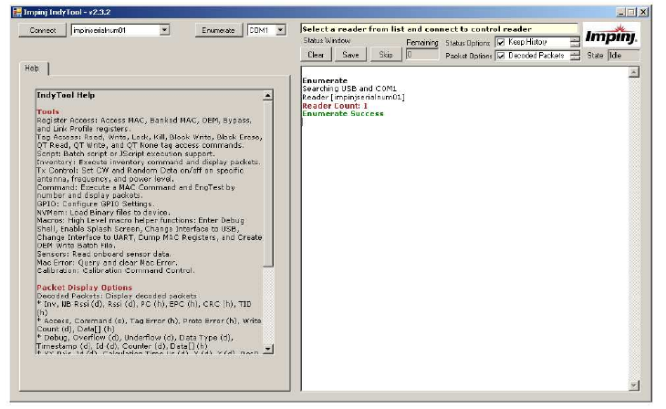Click the status window scroll up arrow
666x409 pixels.
[634, 72]
